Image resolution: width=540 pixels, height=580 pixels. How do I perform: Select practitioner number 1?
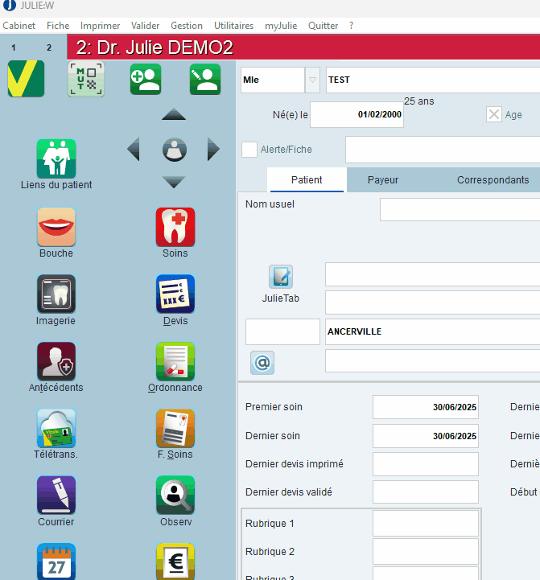click(14, 47)
